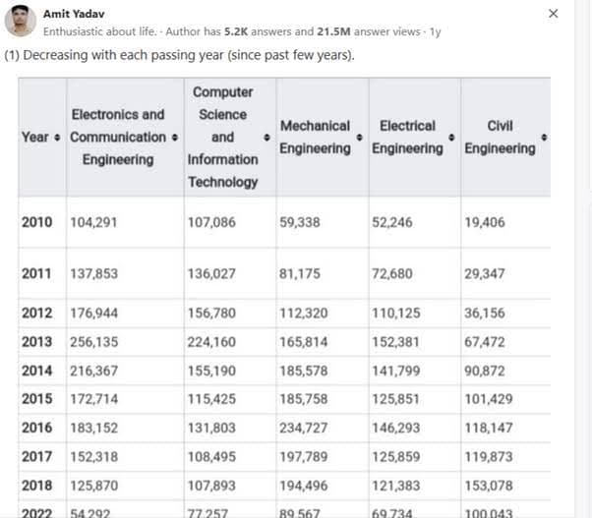The height and width of the screenshot is (518, 592).
Task: Click the 1y answer timestamp
Action: [435, 31]
